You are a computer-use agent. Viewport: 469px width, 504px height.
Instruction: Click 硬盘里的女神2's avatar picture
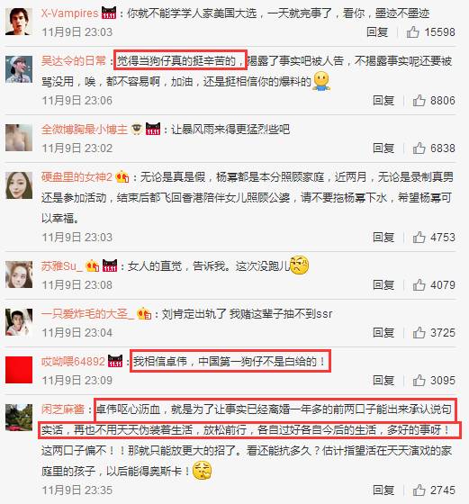[19, 184]
